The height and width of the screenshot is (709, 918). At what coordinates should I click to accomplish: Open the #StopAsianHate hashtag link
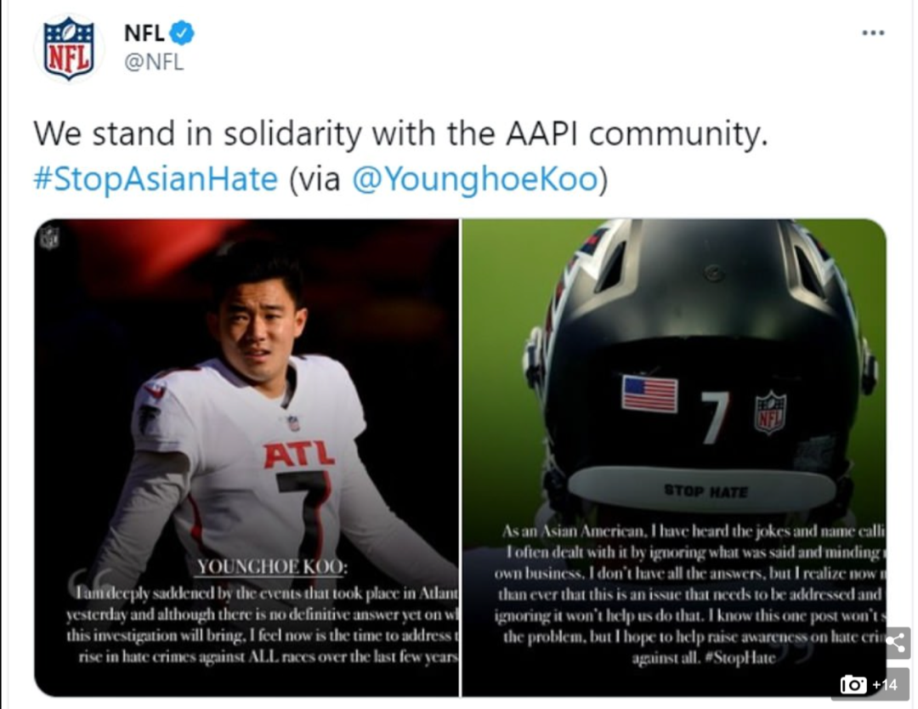[x=156, y=179]
